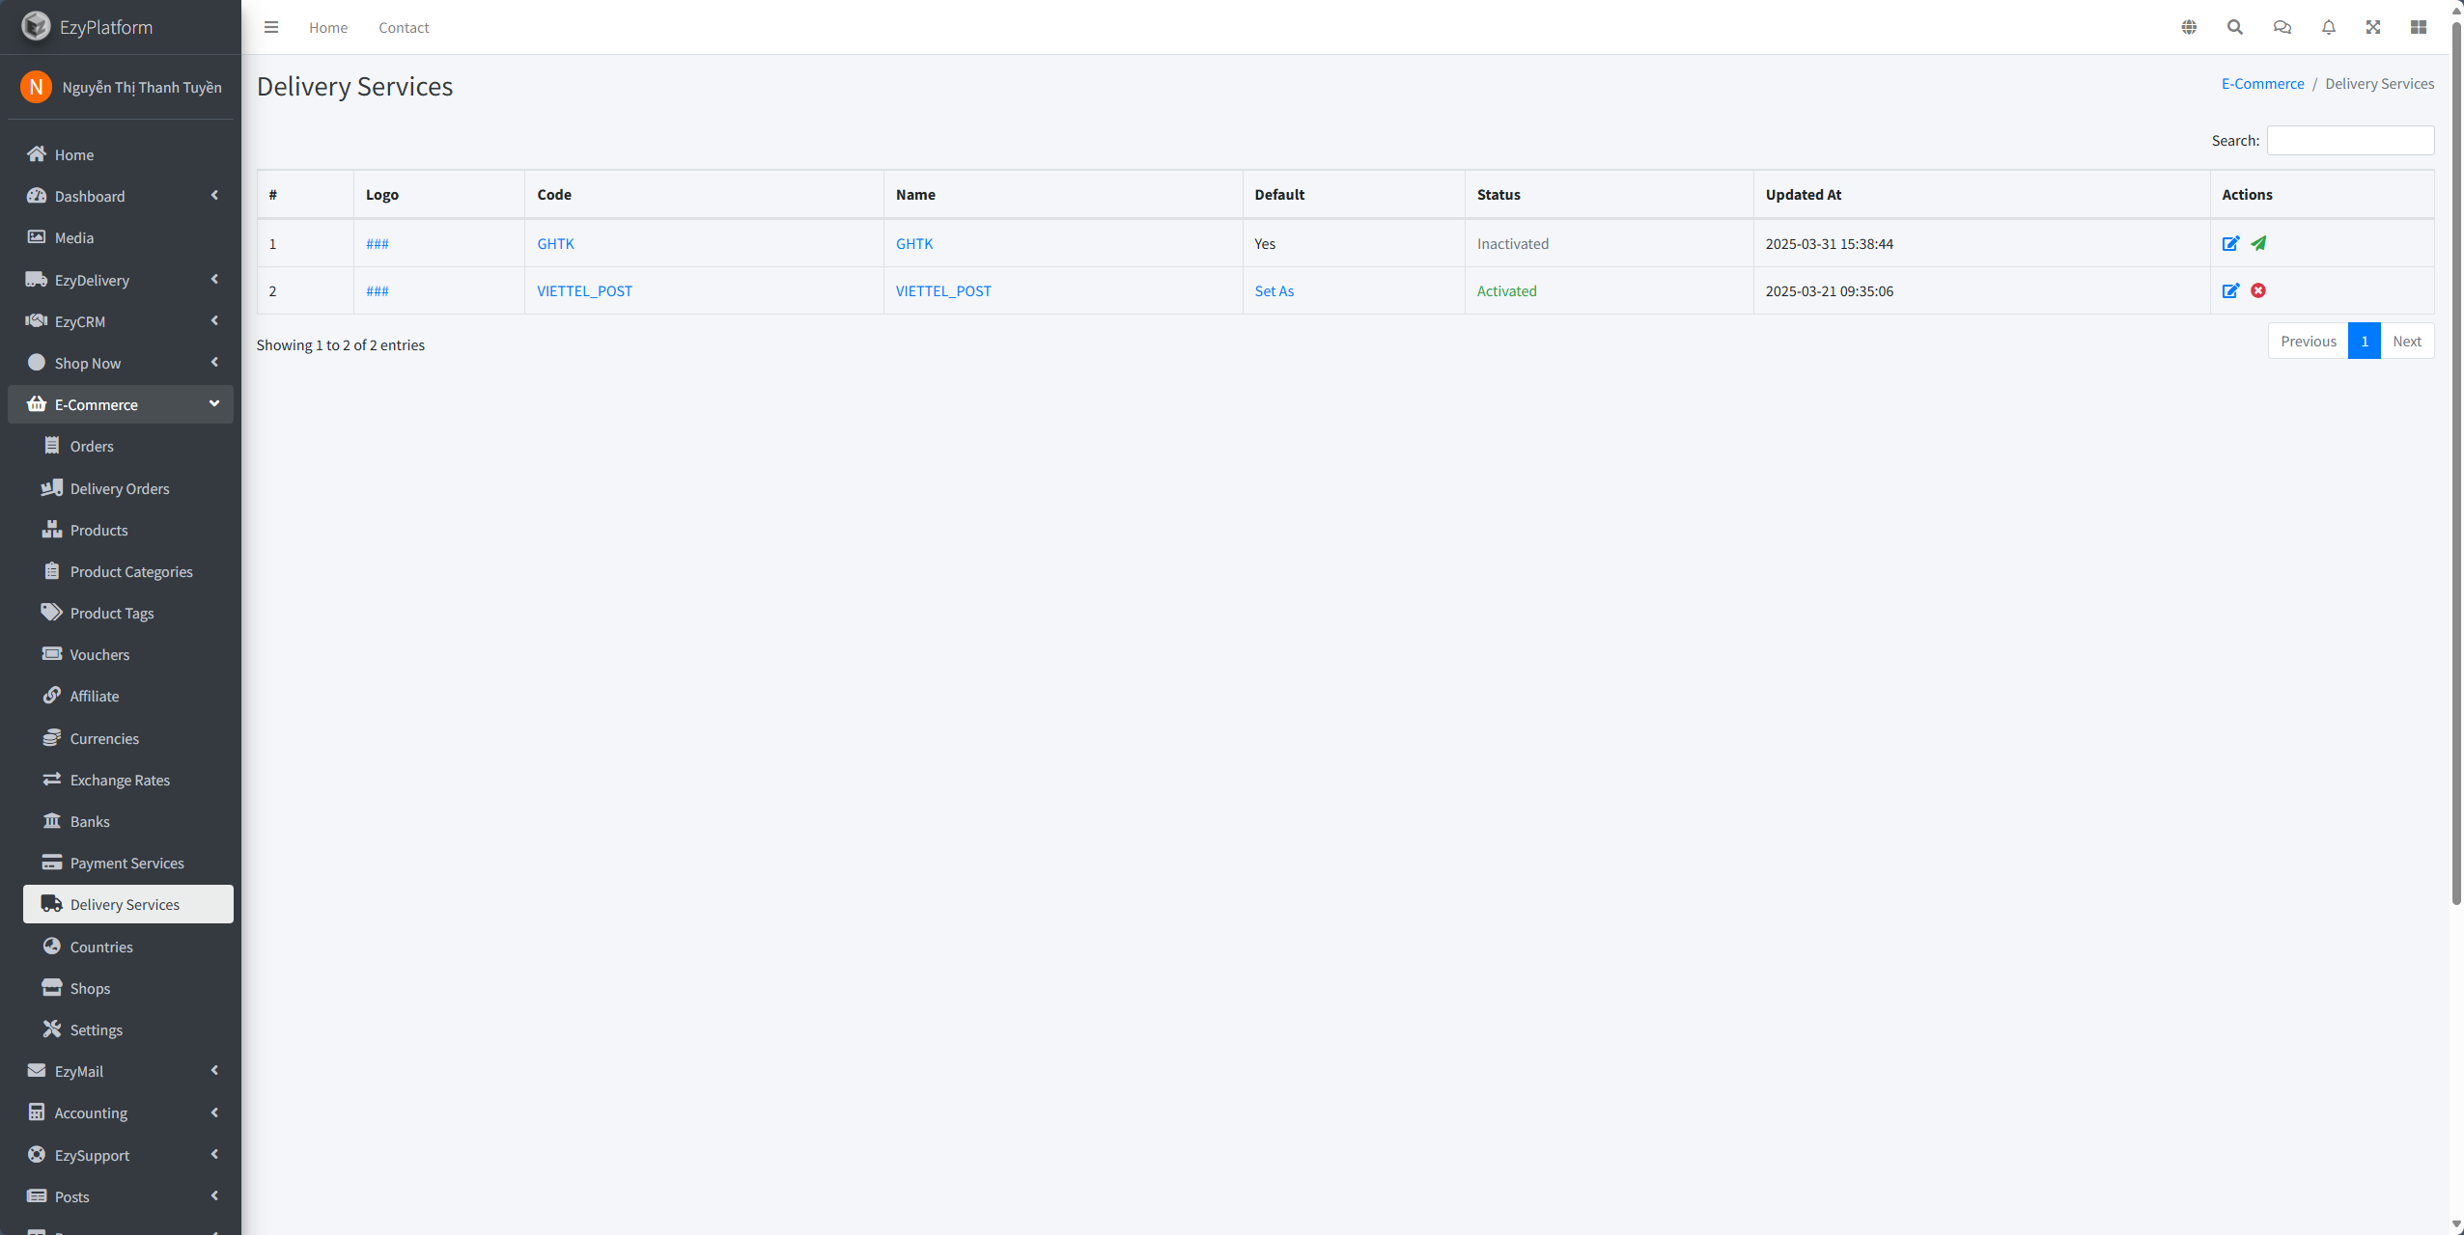Viewport: 2464px width, 1235px height.
Task: Sort by the Code column header
Action: pos(704,194)
